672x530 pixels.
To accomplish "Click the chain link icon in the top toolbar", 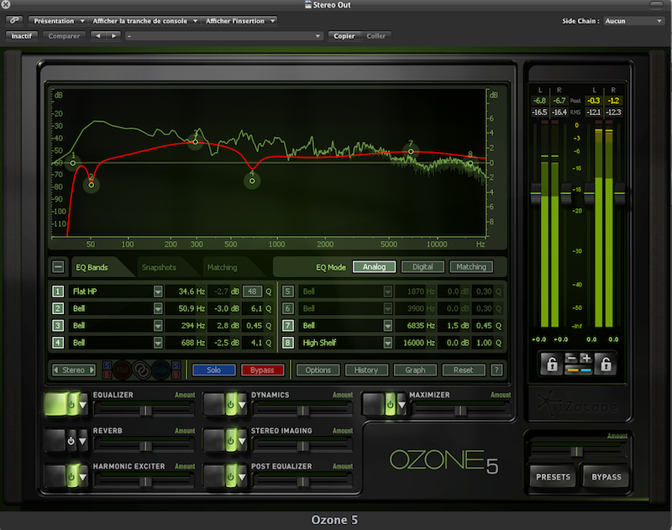I will coord(14,20).
